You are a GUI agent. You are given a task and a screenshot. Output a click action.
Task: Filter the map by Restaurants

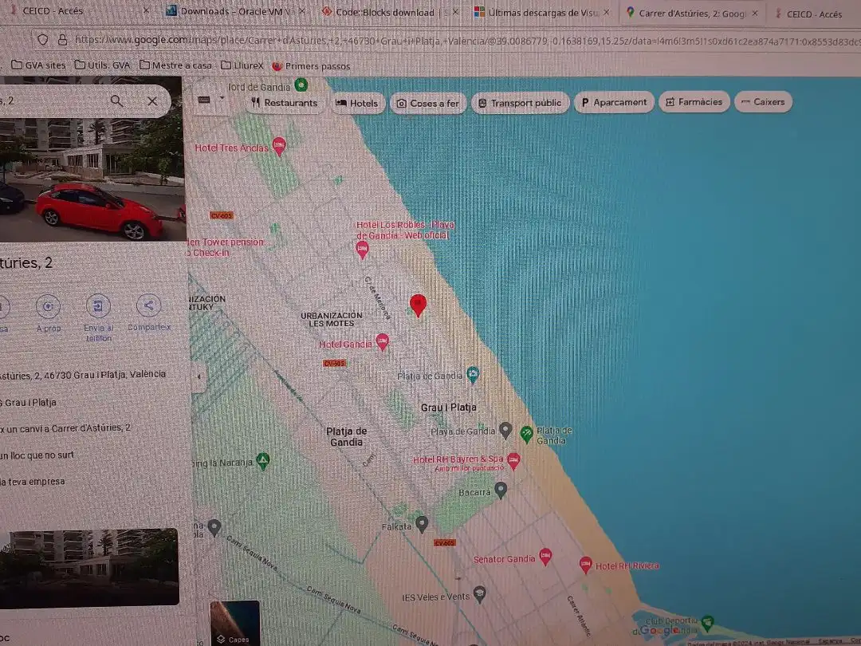click(x=285, y=103)
